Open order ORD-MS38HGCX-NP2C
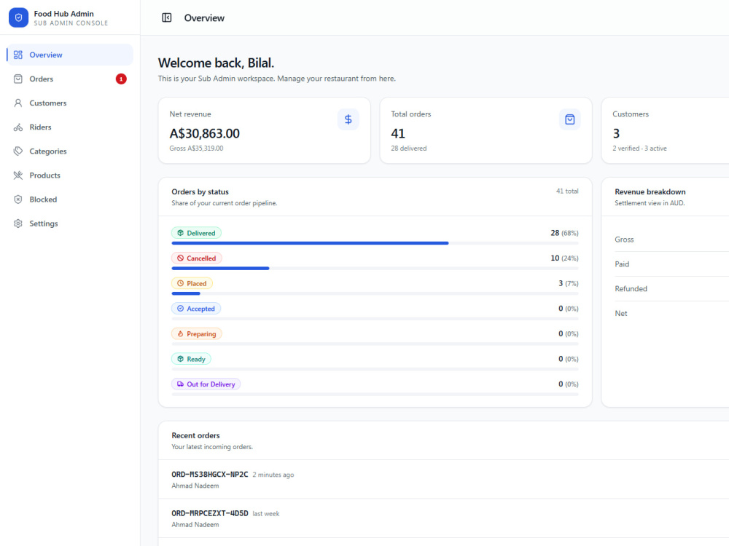This screenshot has width=729, height=546. tap(210, 475)
